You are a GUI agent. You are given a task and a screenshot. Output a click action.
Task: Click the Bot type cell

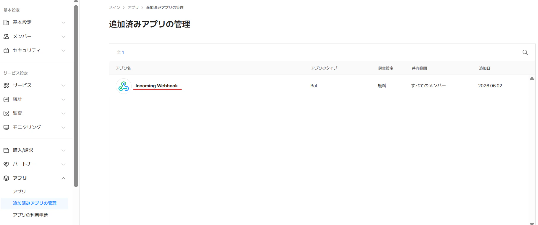(x=314, y=86)
